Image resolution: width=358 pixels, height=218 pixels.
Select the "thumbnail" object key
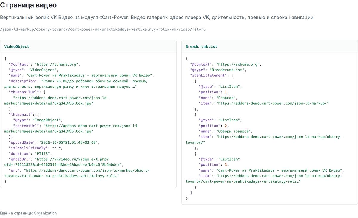point(21,115)
